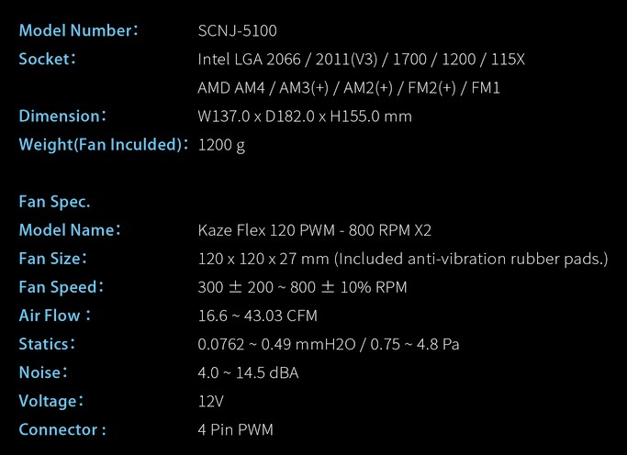Select the Intel LGA socket list line
The image size is (627, 455).
click(x=361, y=60)
